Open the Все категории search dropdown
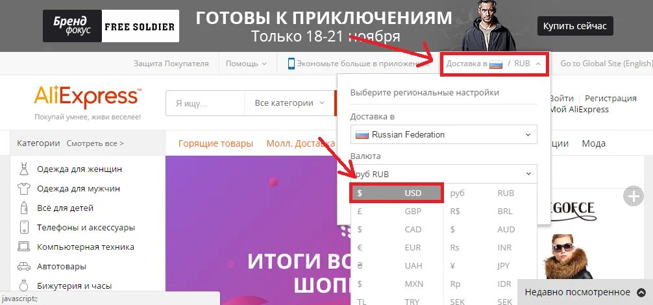653x305 pixels. point(290,103)
